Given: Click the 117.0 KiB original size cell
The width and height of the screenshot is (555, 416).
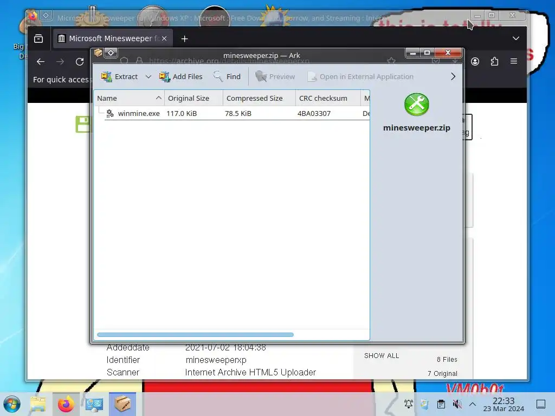Looking at the screenshot, I should (x=182, y=114).
